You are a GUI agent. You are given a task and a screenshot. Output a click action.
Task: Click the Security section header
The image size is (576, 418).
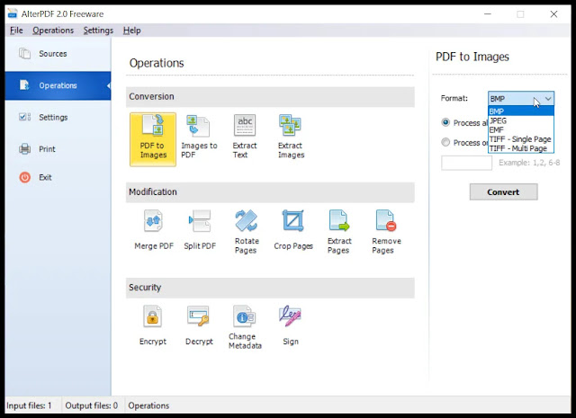point(270,288)
